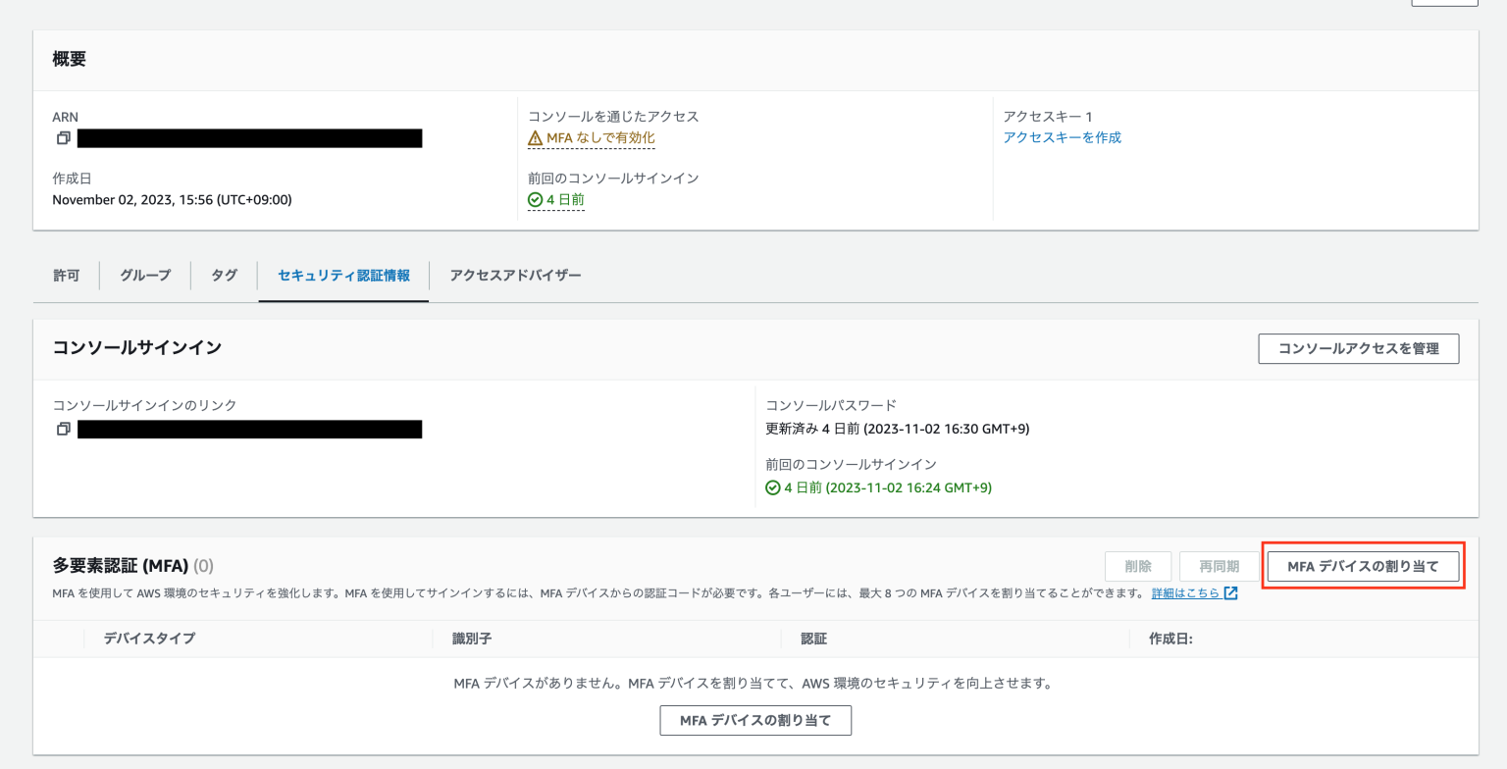This screenshot has height=769, width=1507.
Task: Open the アクセスキーを作成 link
Action: click(x=1062, y=138)
